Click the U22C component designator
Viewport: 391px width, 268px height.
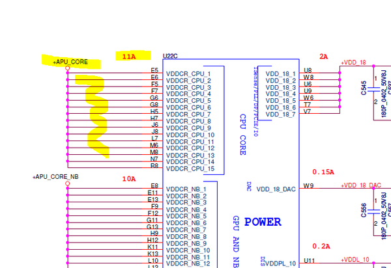click(x=170, y=57)
